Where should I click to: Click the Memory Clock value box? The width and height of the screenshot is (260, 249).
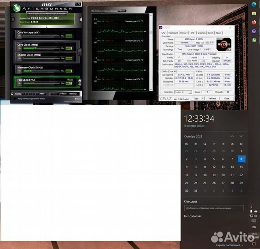coord(69,71)
